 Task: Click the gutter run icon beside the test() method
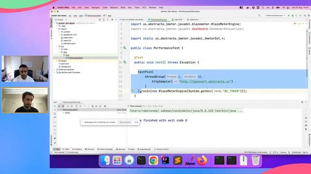[125, 62]
